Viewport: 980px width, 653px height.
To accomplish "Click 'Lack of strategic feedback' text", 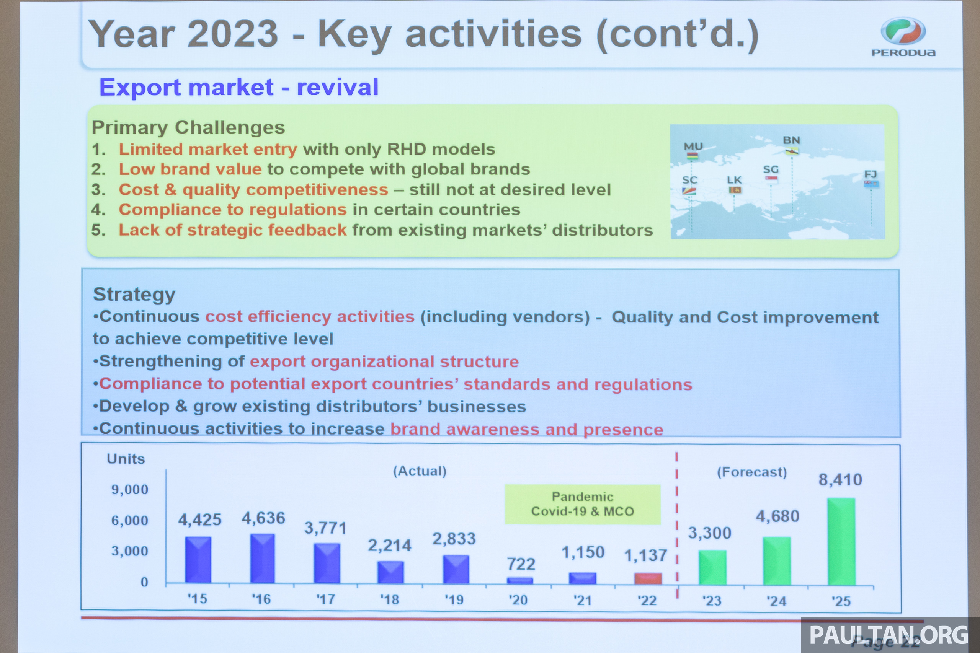I will 232,230.
